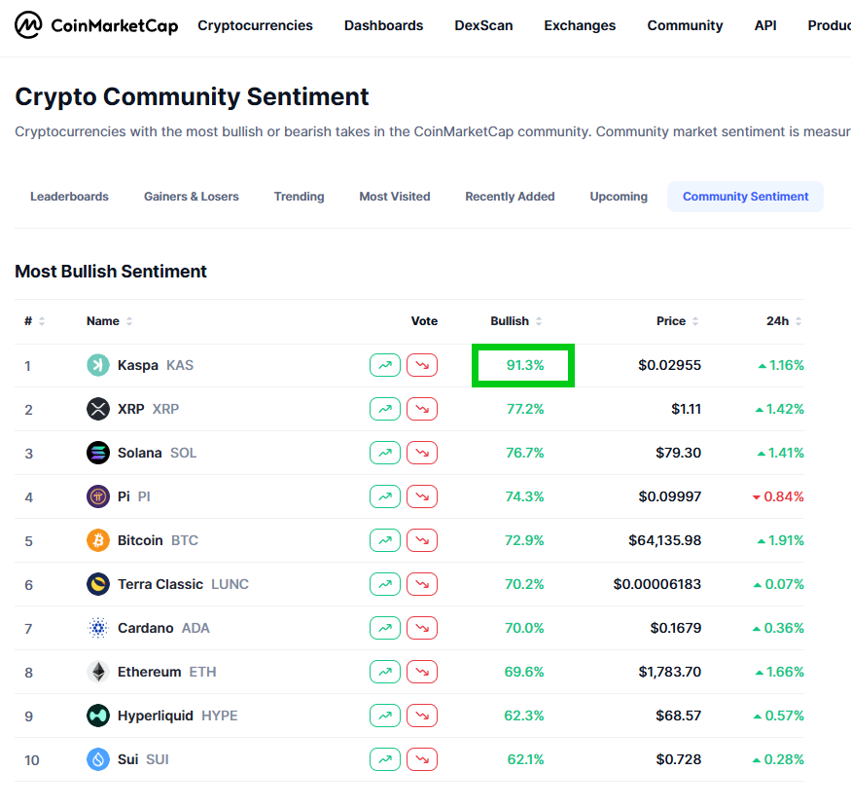Vote bullish on Terra Classic
851x808 pixels.
(385, 584)
